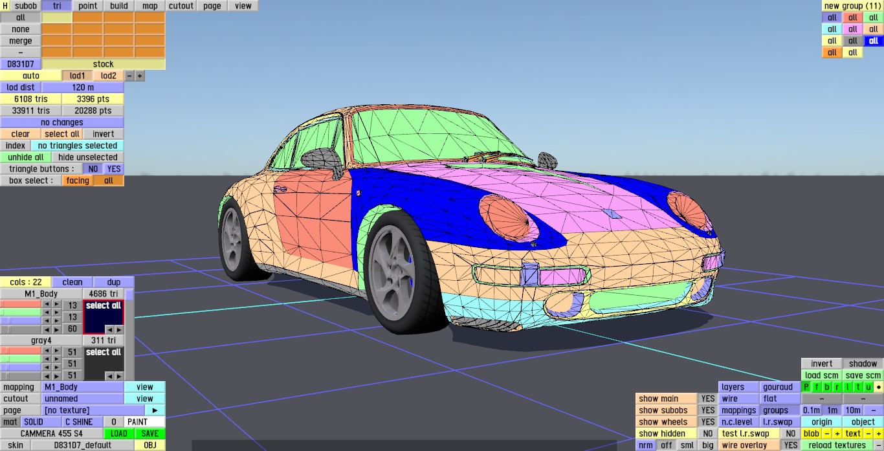Viewport: 884px width, 451px height.
Task: Set triangle buttons to NO
Action: point(93,169)
